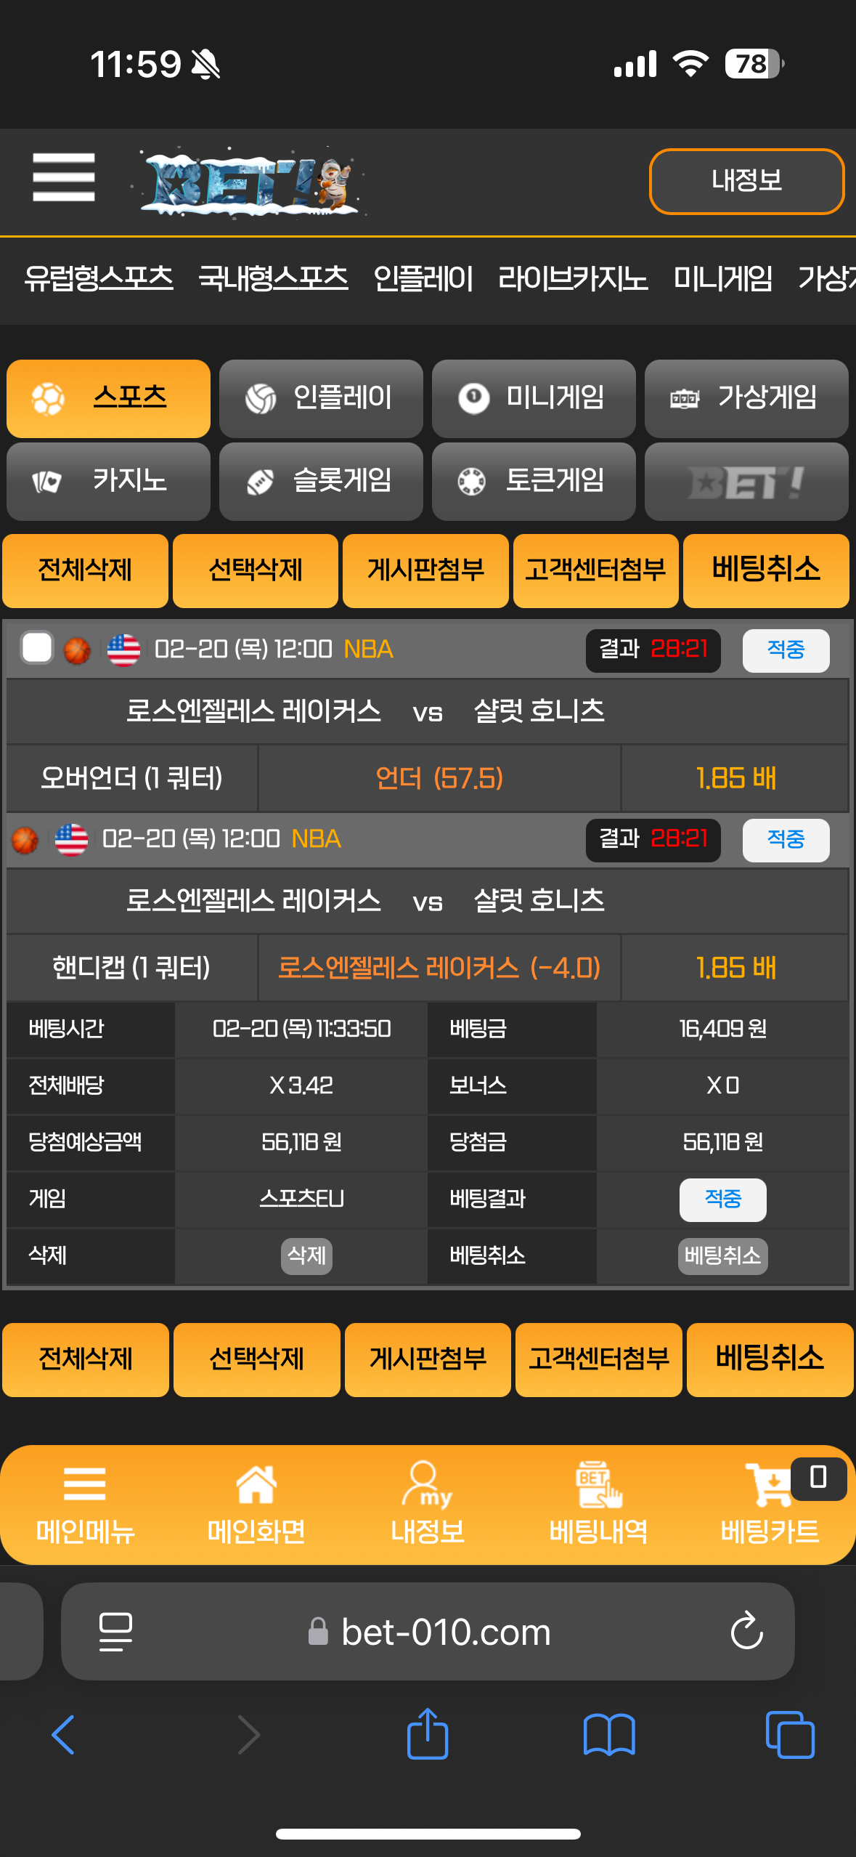The height and width of the screenshot is (1857, 856).
Task: Open Safari tabs overview icon
Action: tap(790, 1736)
